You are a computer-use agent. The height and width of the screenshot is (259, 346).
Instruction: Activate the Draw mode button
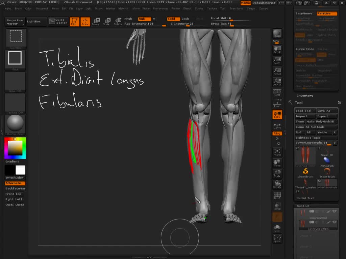click(x=85, y=22)
